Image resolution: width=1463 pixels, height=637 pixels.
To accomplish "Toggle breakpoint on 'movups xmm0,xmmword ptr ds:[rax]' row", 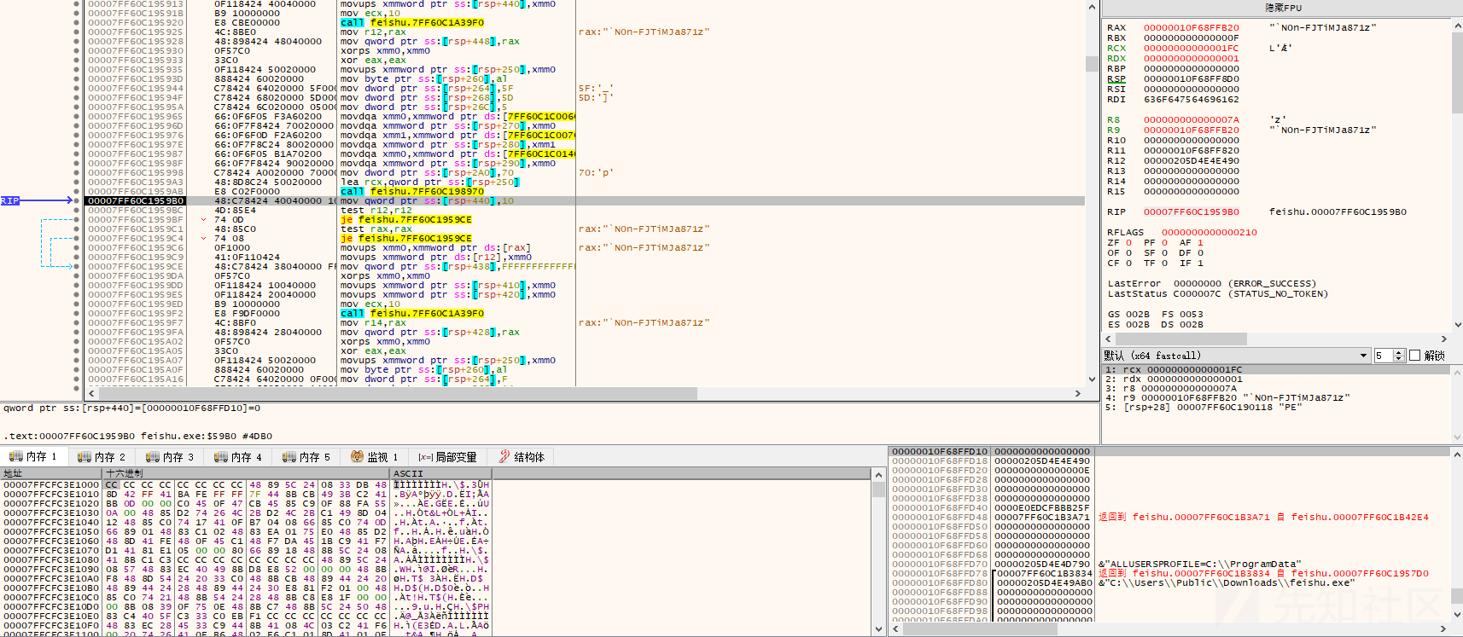I will coord(77,248).
